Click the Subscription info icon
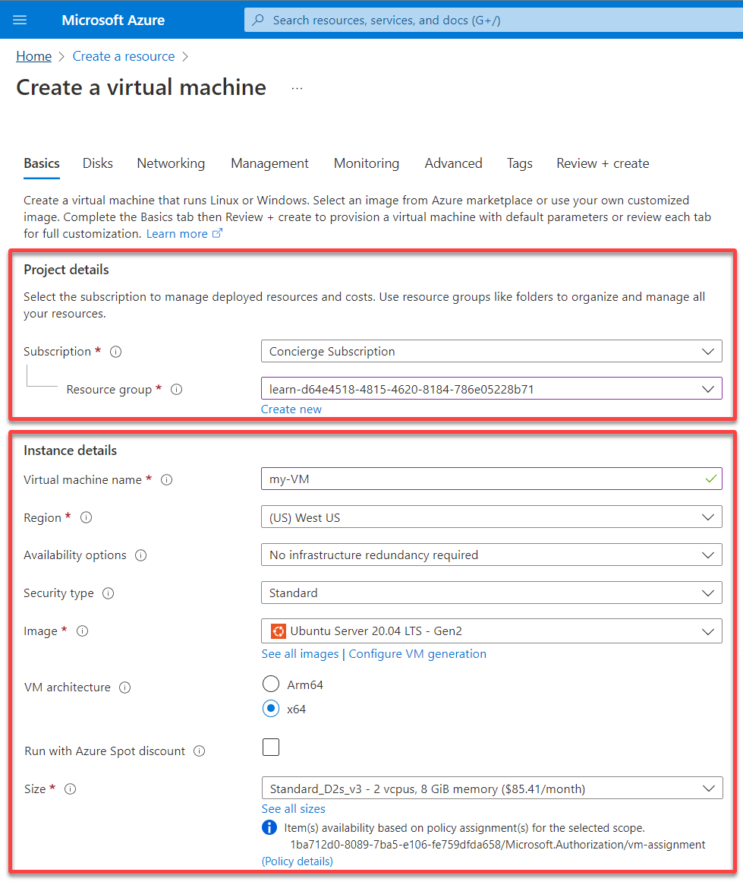 [115, 352]
